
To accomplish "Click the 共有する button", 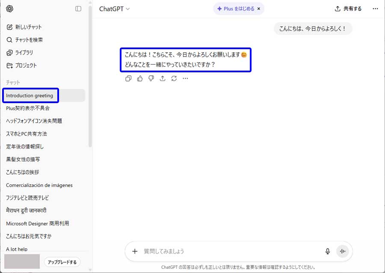I will point(348,9).
